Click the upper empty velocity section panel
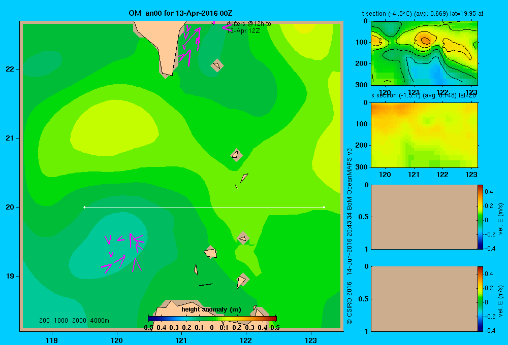The width and height of the screenshot is (508, 345). tap(424, 217)
